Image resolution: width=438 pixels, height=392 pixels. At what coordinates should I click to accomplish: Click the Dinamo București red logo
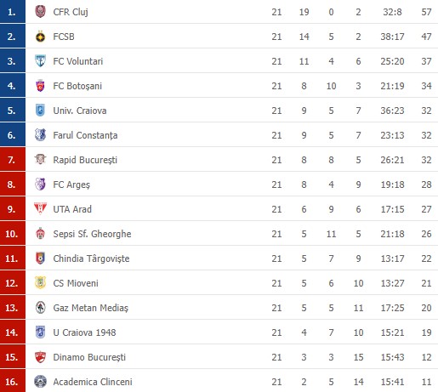[x=40, y=357]
